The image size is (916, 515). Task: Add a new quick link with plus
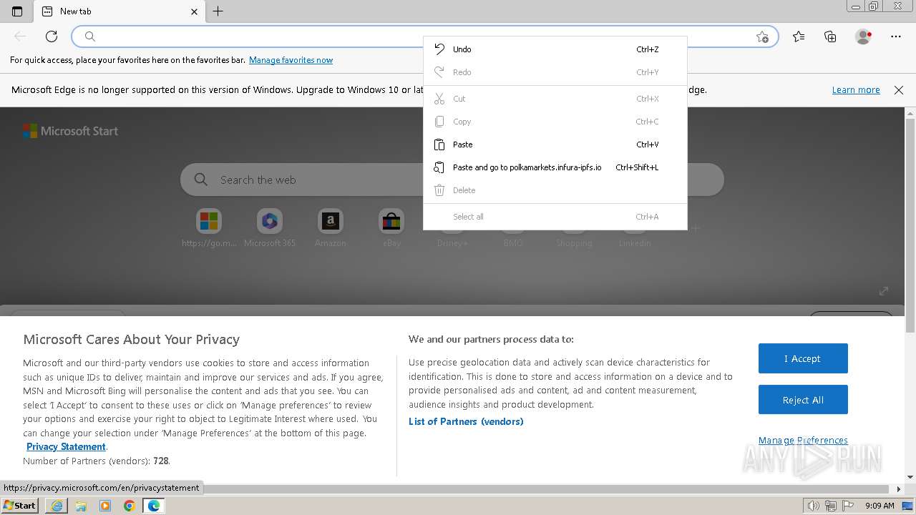[695, 228]
